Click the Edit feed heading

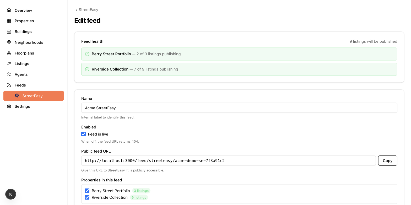pyautogui.click(x=87, y=20)
